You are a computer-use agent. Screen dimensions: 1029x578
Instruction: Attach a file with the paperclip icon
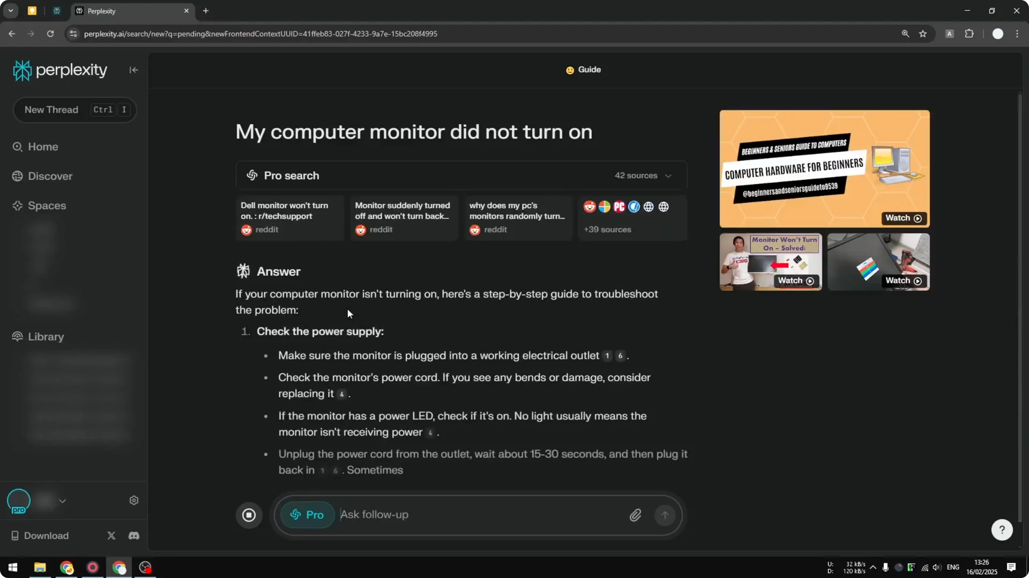click(636, 515)
